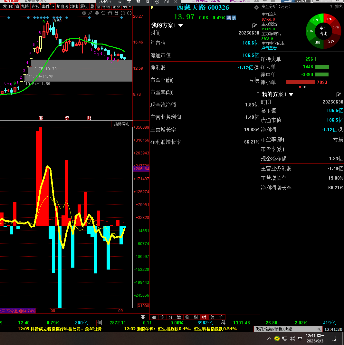Click help question mark in 资金分析
This screenshot has height=345, width=344.
coord(331,6)
